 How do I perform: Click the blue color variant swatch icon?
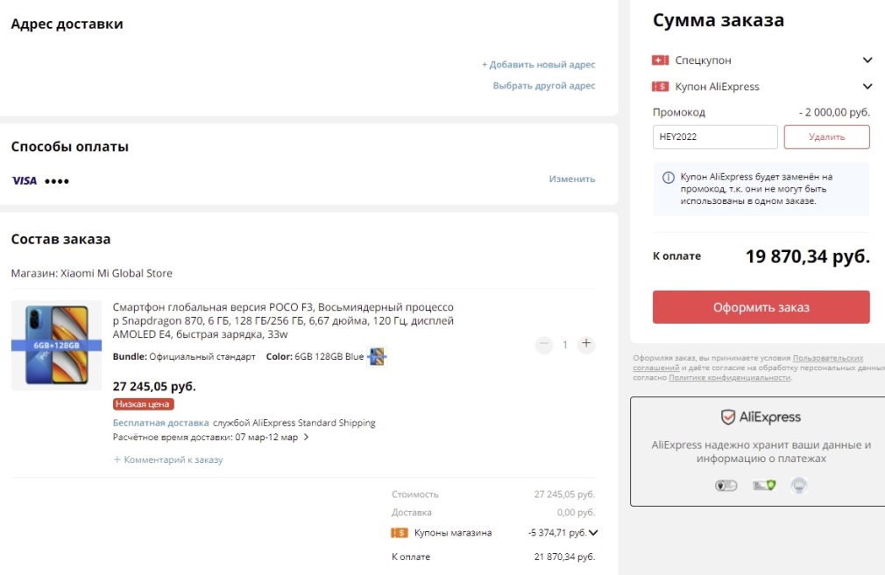pos(378,356)
